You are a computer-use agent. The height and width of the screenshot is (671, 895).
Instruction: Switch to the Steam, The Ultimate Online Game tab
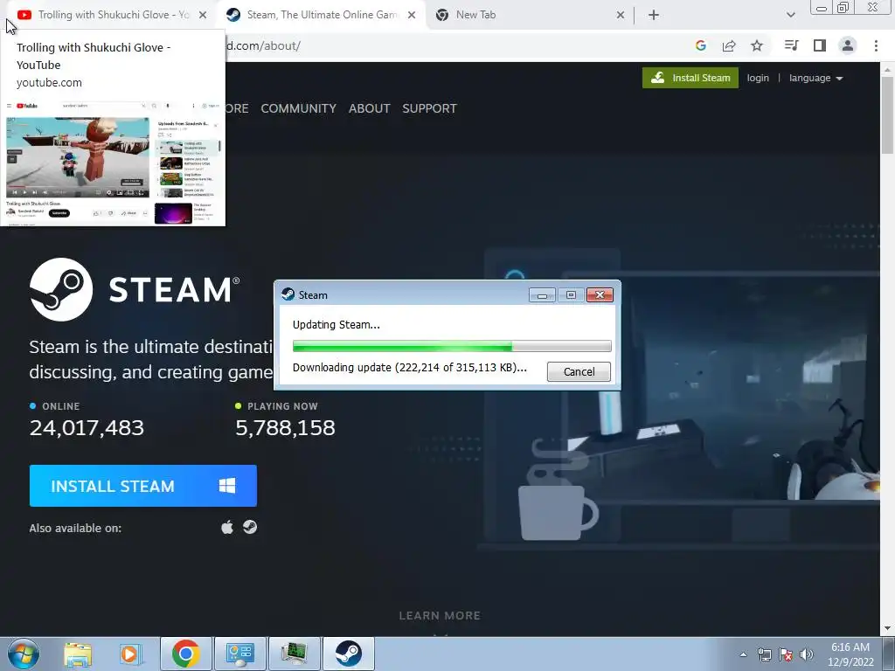coord(321,15)
